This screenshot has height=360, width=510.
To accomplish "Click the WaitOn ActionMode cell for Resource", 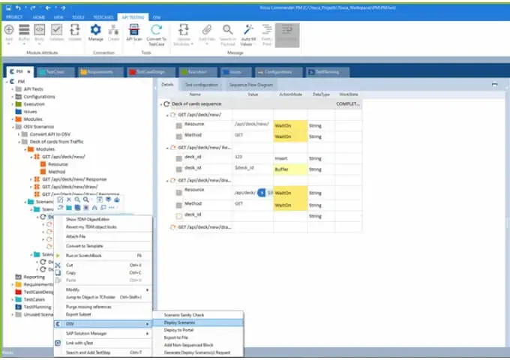I will [x=289, y=125].
